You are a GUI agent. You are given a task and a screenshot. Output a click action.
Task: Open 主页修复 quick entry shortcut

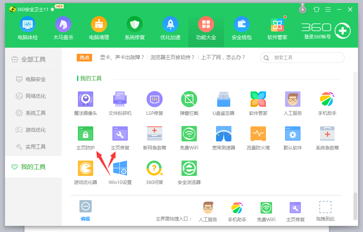coord(295,212)
